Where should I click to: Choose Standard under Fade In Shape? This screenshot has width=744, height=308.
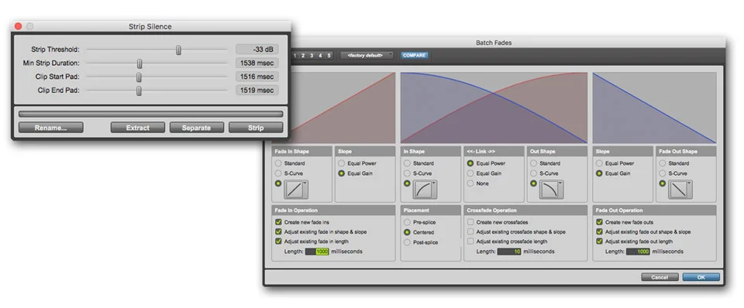[278, 163]
